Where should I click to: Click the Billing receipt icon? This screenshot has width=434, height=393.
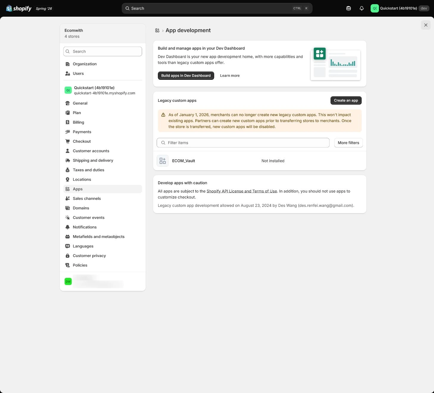(68, 122)
